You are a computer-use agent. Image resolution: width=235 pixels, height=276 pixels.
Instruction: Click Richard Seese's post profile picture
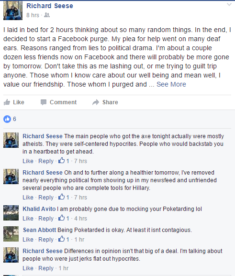pyautogui.click(x=13, y=11)
